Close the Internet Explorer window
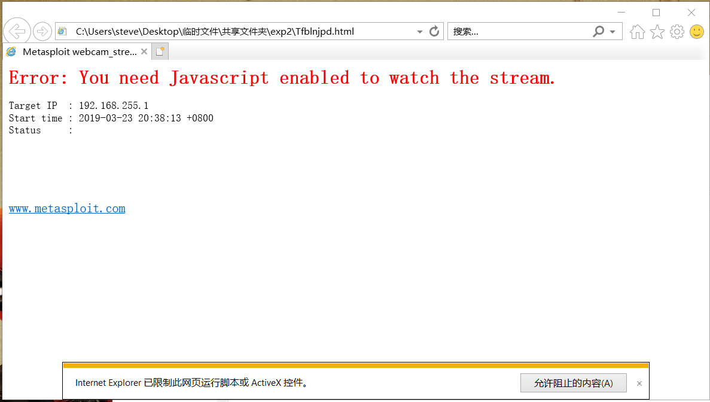Image resolution: width=710 pixels, height=402 pixels. [x=691, y=12]
